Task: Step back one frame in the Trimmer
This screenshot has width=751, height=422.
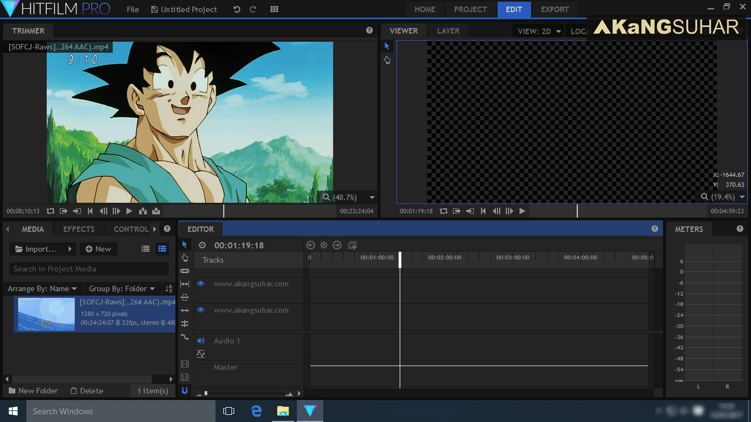Action: click(103, 211)
